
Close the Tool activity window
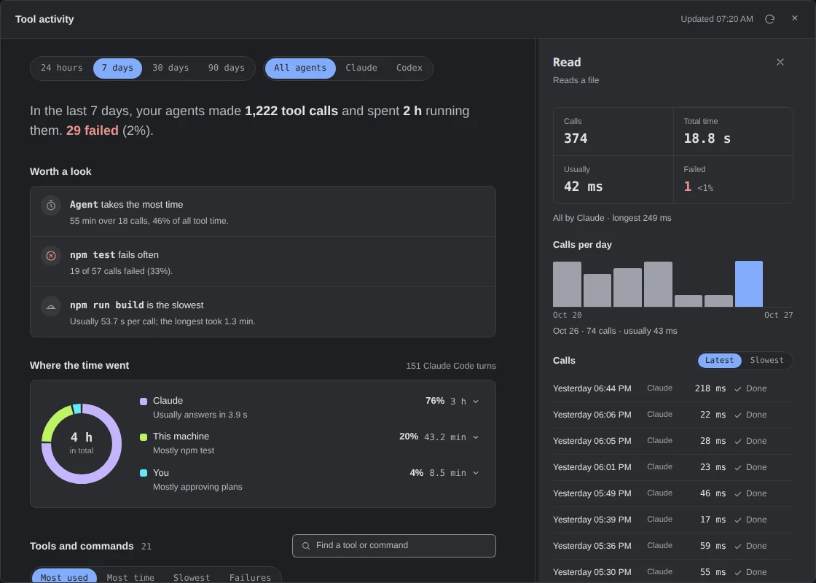(795, 18)
